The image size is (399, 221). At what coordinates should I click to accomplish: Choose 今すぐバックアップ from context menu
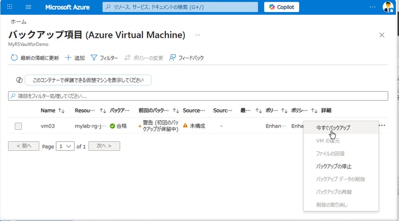point(341,128)
